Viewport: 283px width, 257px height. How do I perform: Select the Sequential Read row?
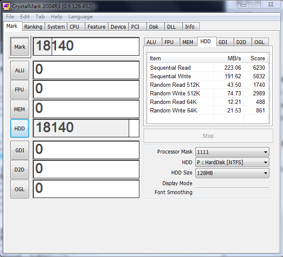click(x=208, y=68)
